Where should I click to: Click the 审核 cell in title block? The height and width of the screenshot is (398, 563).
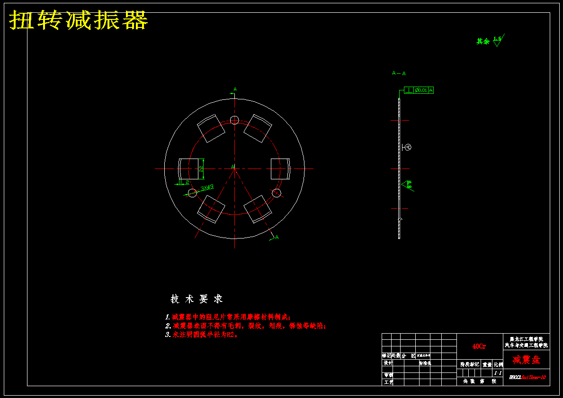(388, 375)
